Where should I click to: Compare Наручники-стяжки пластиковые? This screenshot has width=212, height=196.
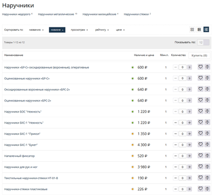[x=207, y=189]
